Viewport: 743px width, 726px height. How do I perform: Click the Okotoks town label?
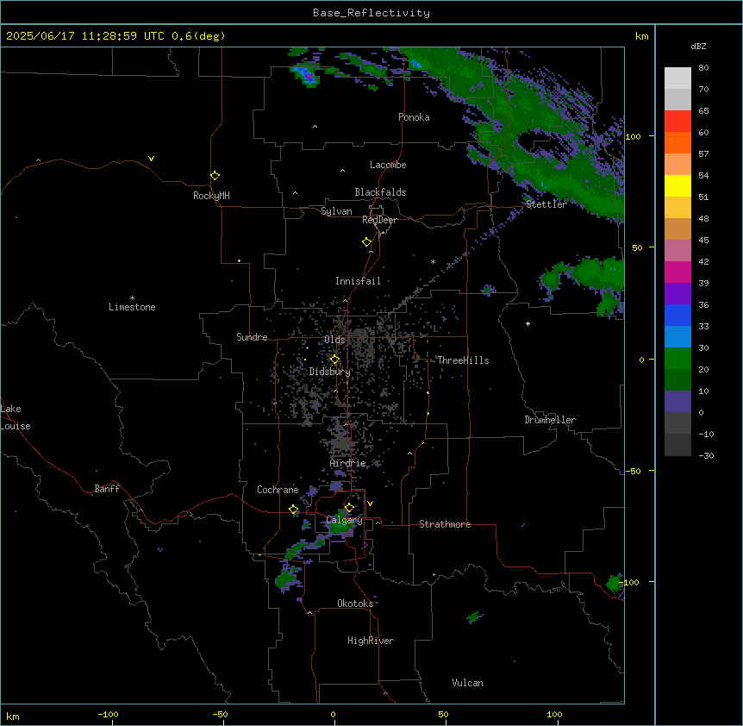[355, 604]
